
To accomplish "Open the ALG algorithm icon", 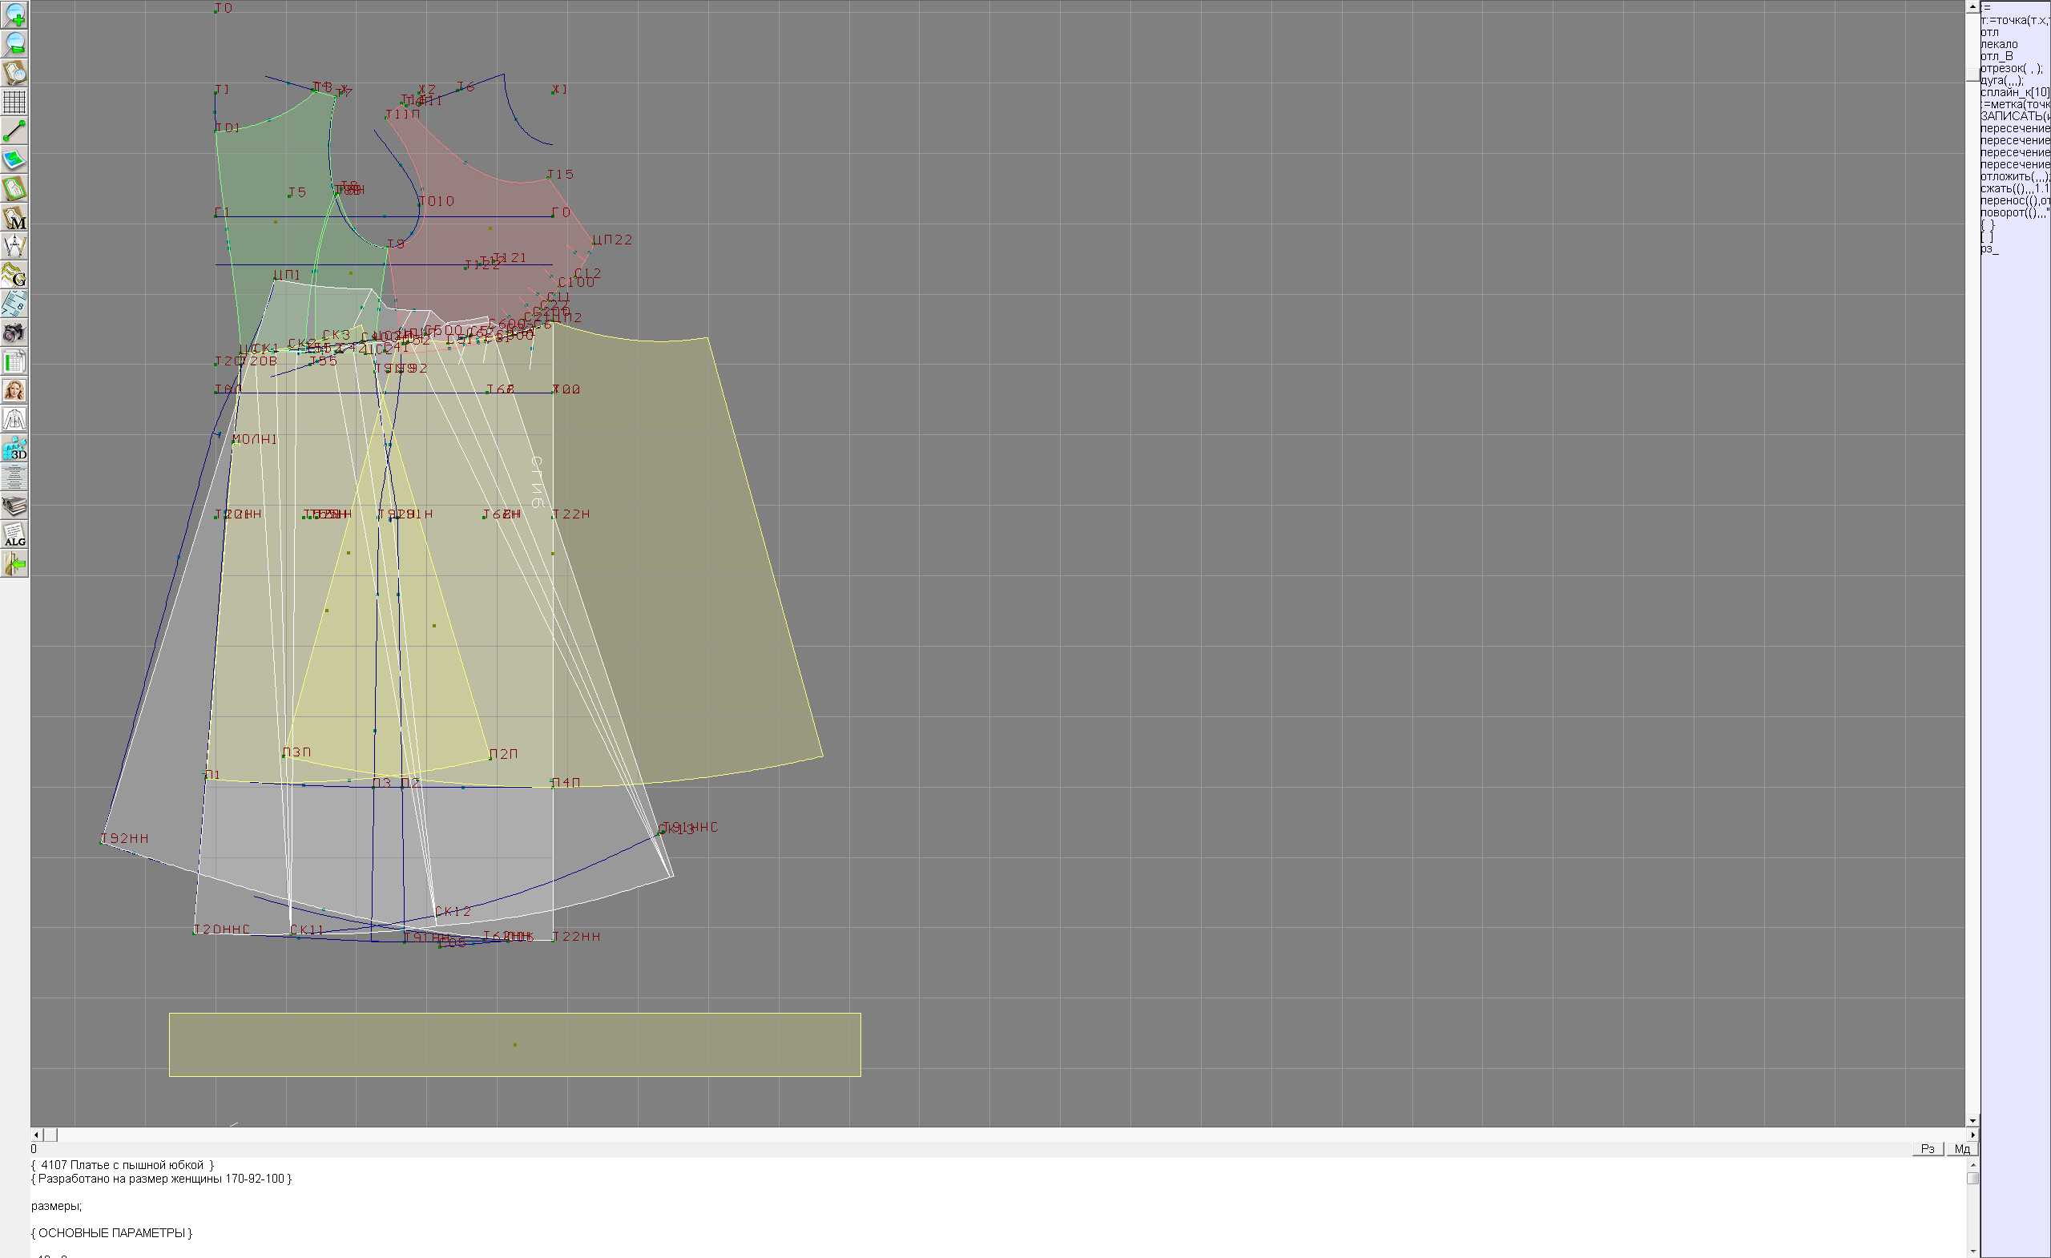I will tap(14, 535).
